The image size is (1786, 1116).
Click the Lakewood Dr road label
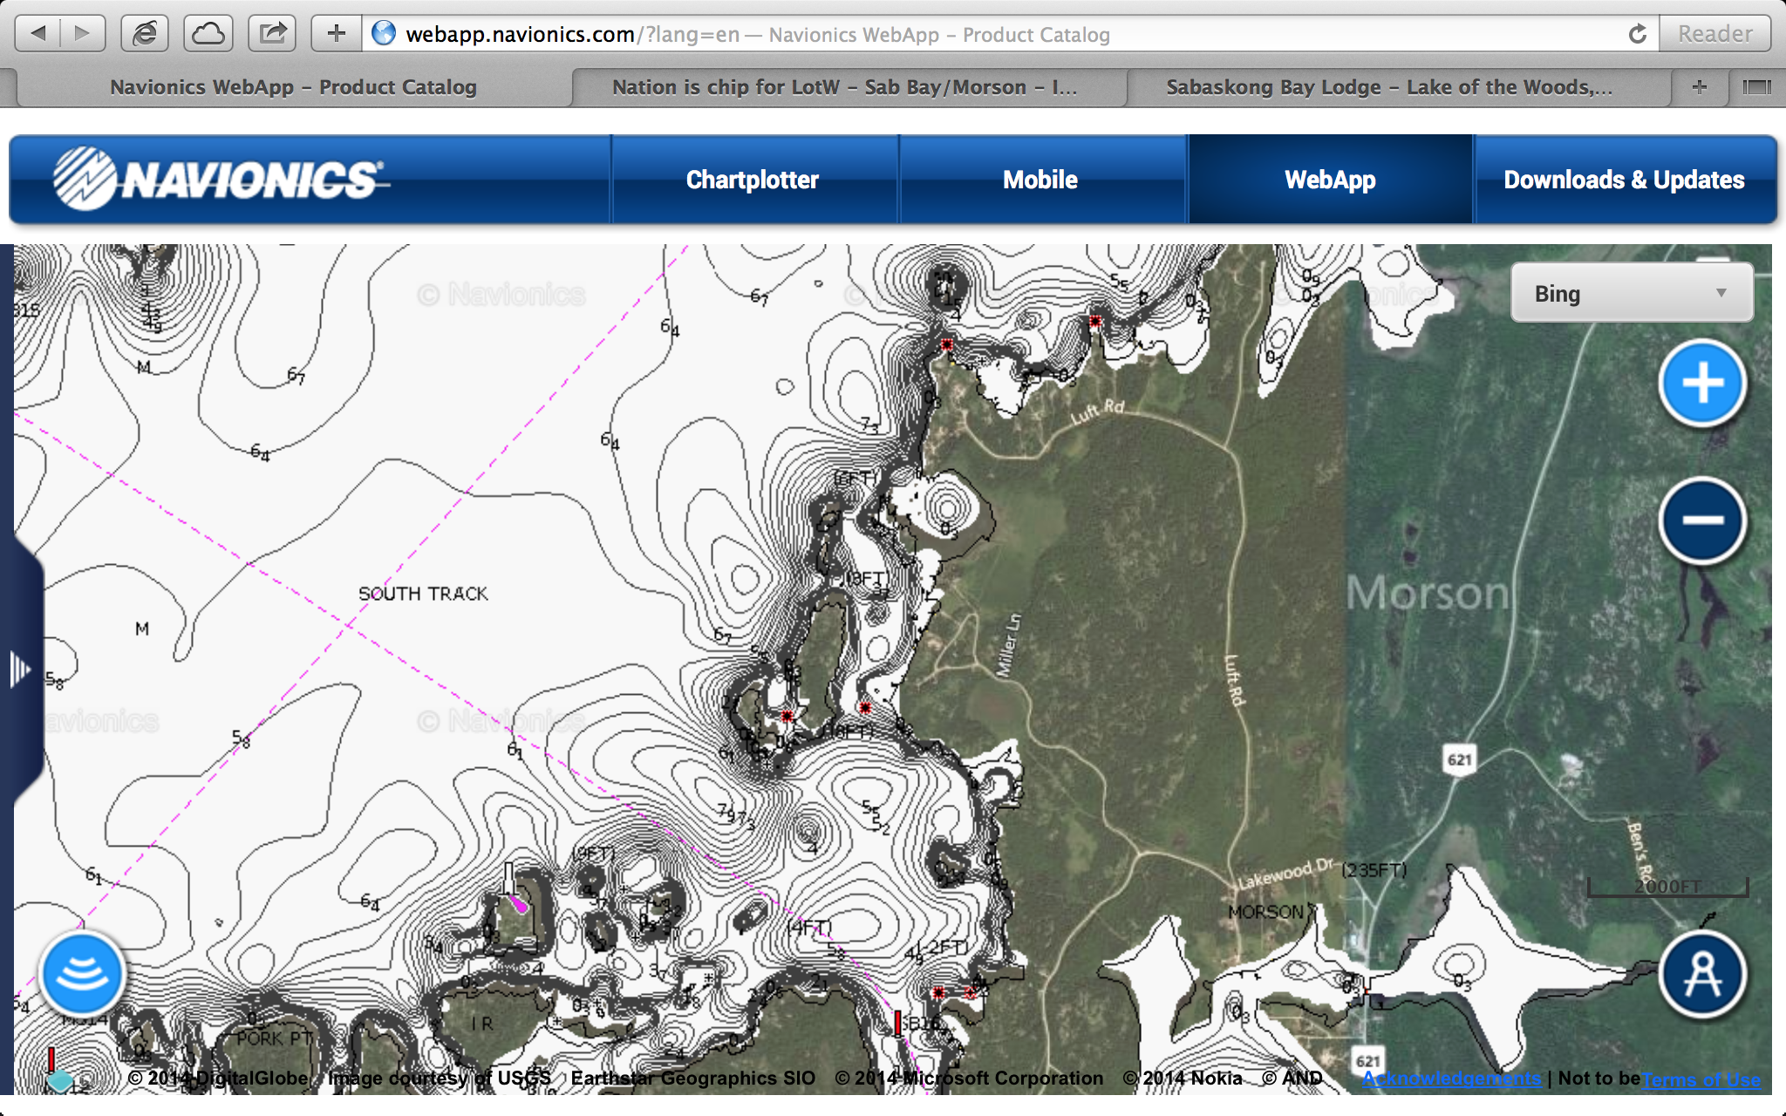click(1286, 873)
